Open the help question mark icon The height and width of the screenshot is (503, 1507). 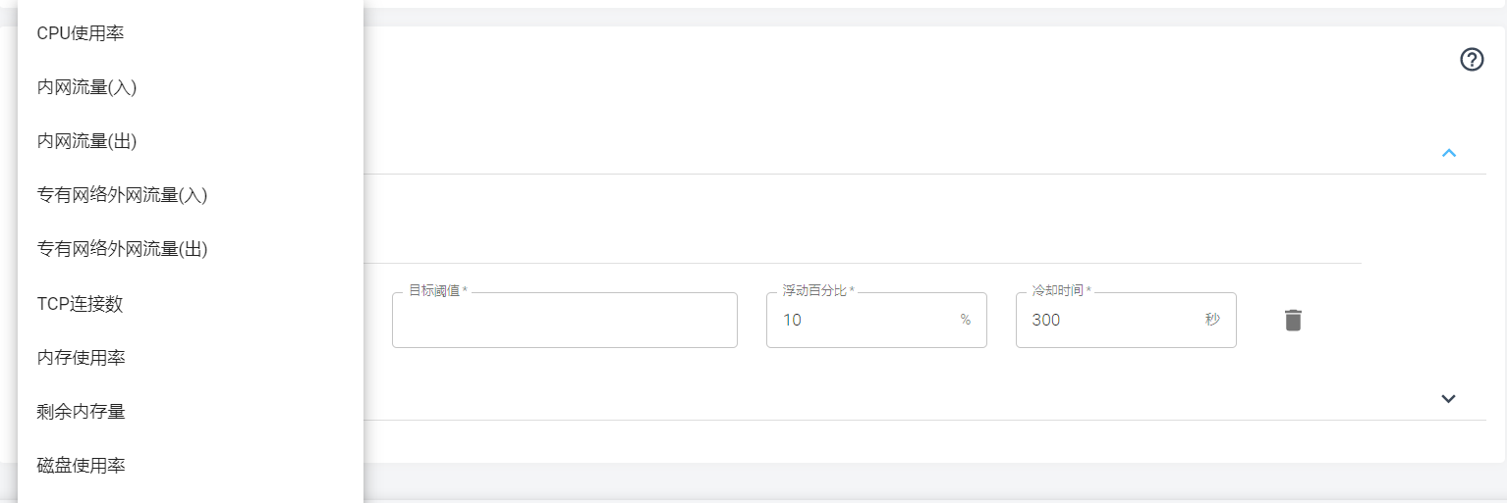[x=1472, y=60]
